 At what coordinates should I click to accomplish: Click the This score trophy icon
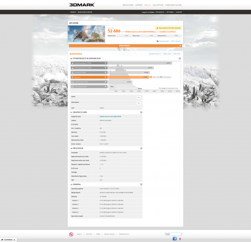(x=73, y=77)
